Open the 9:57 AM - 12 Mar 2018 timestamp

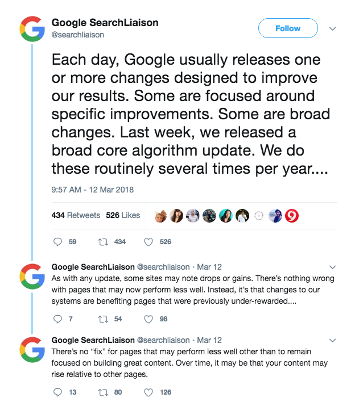click(x=93, y=190)
